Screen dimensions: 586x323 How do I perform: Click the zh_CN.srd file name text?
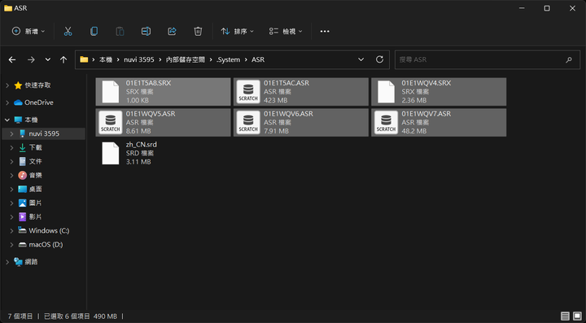(142, 145)
